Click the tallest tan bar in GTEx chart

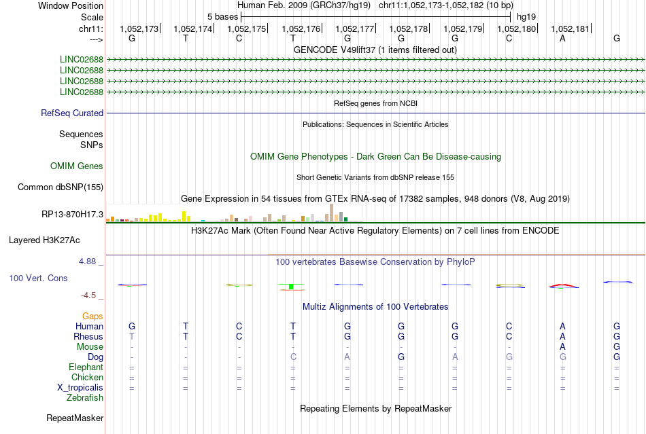pyautogui.click(x=332, y=213)
